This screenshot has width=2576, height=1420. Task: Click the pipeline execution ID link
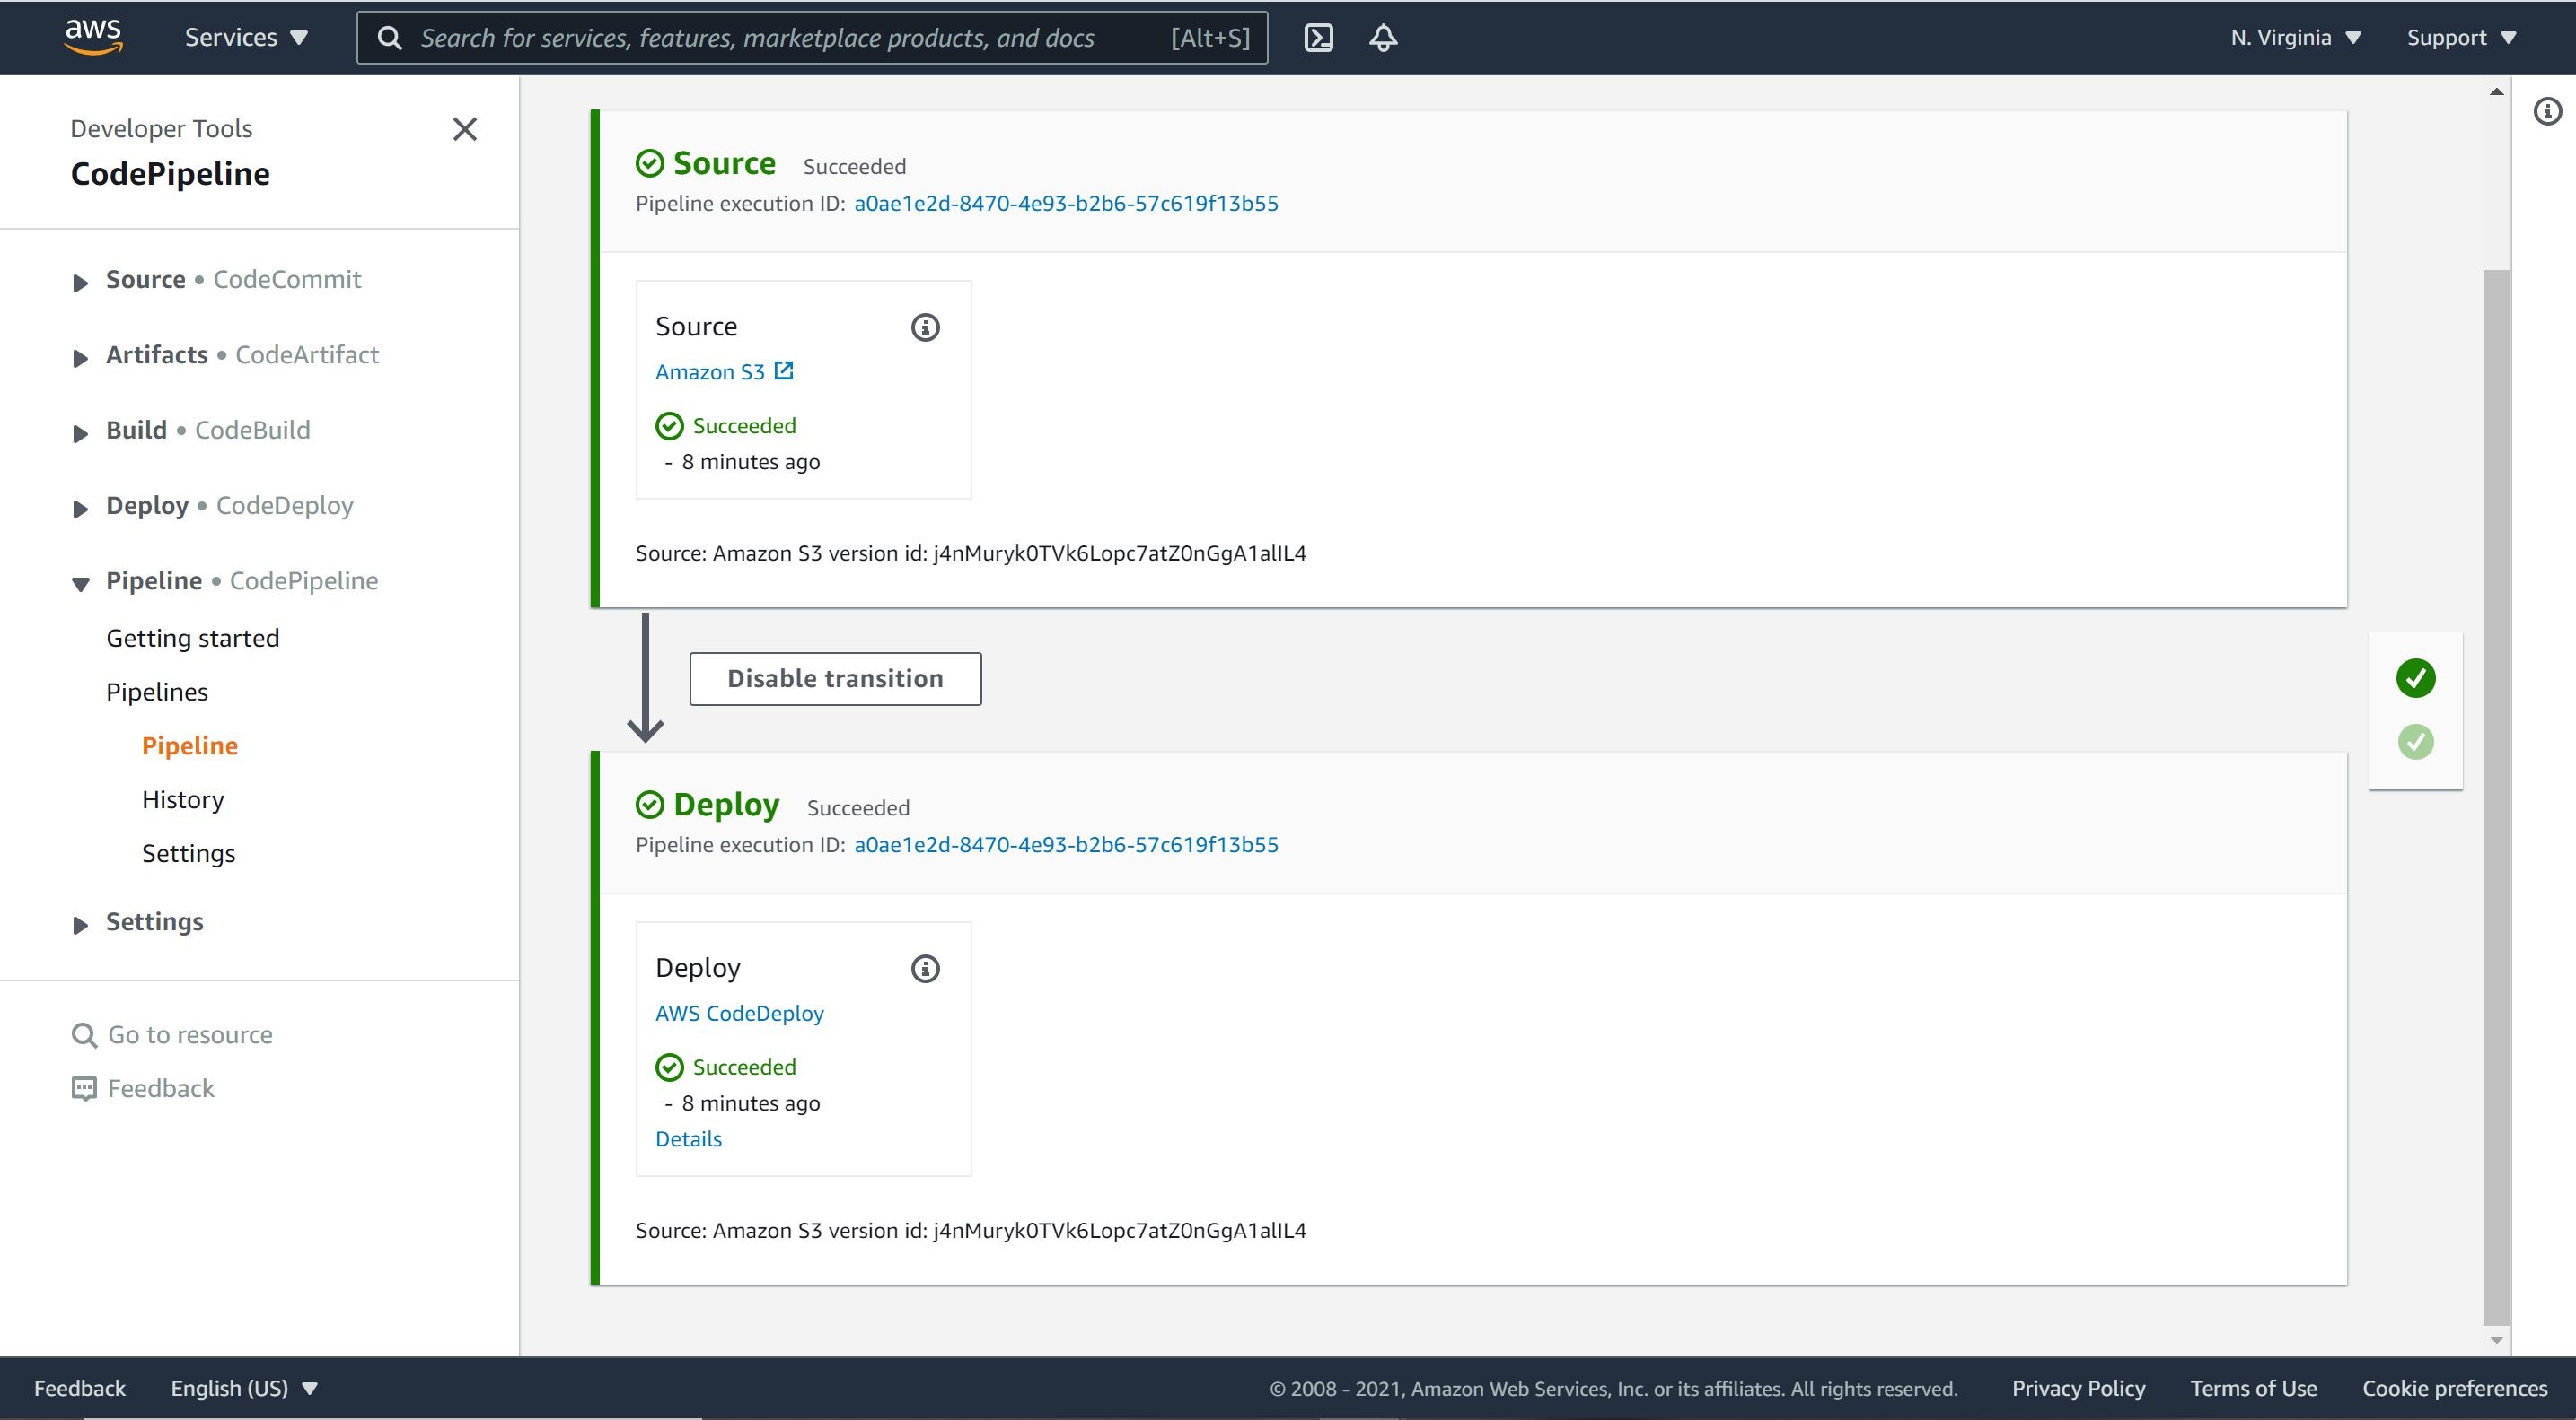[x=1066, y=203]
